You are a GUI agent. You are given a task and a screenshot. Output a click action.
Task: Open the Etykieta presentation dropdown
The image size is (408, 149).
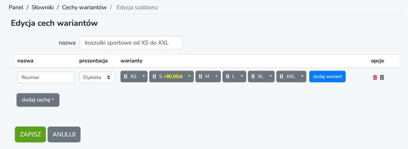click(97, 77)
